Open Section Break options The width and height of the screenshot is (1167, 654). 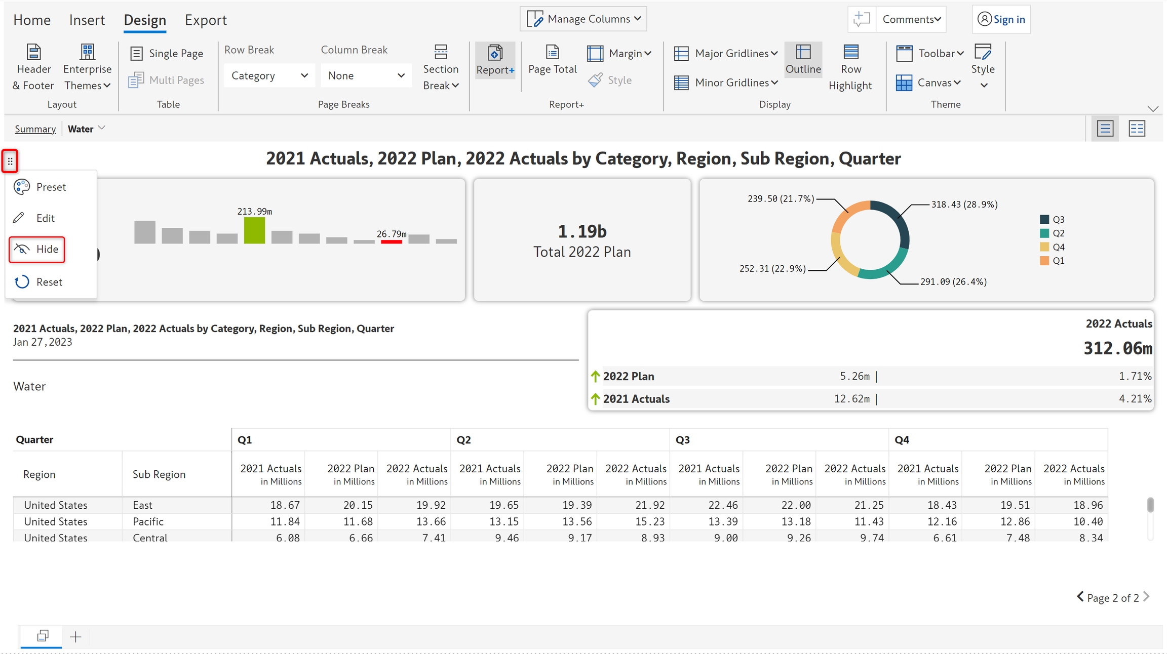point(441,68)
